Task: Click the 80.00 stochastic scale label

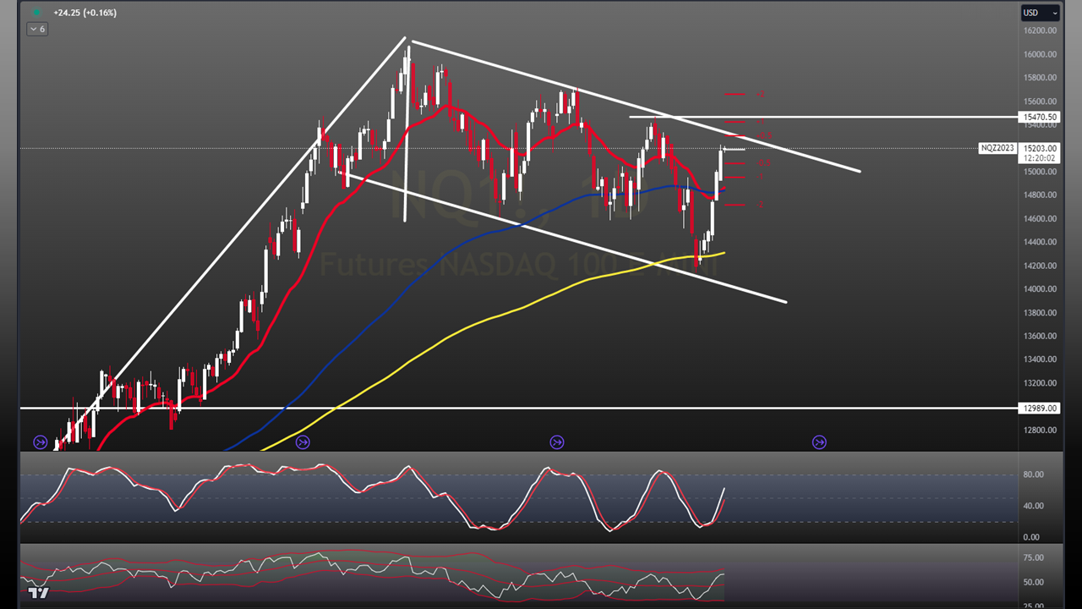Action: pyautogui.click(x=1032, y=475)
